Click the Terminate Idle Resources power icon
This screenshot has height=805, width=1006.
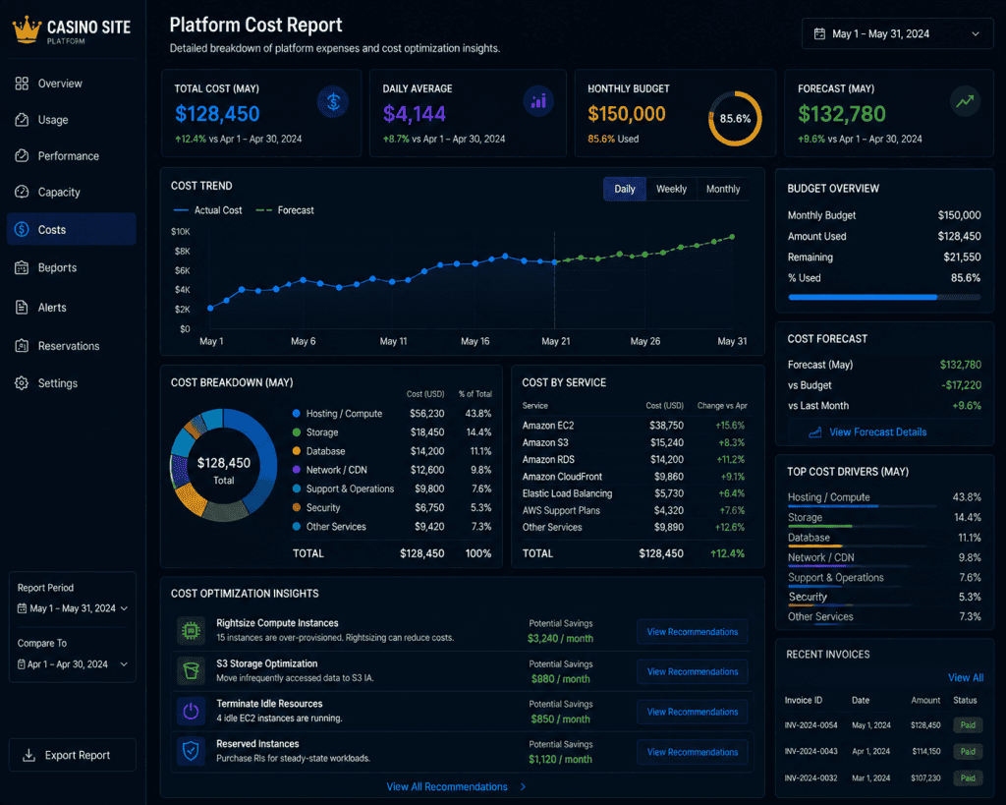click(x=191, y=712)
